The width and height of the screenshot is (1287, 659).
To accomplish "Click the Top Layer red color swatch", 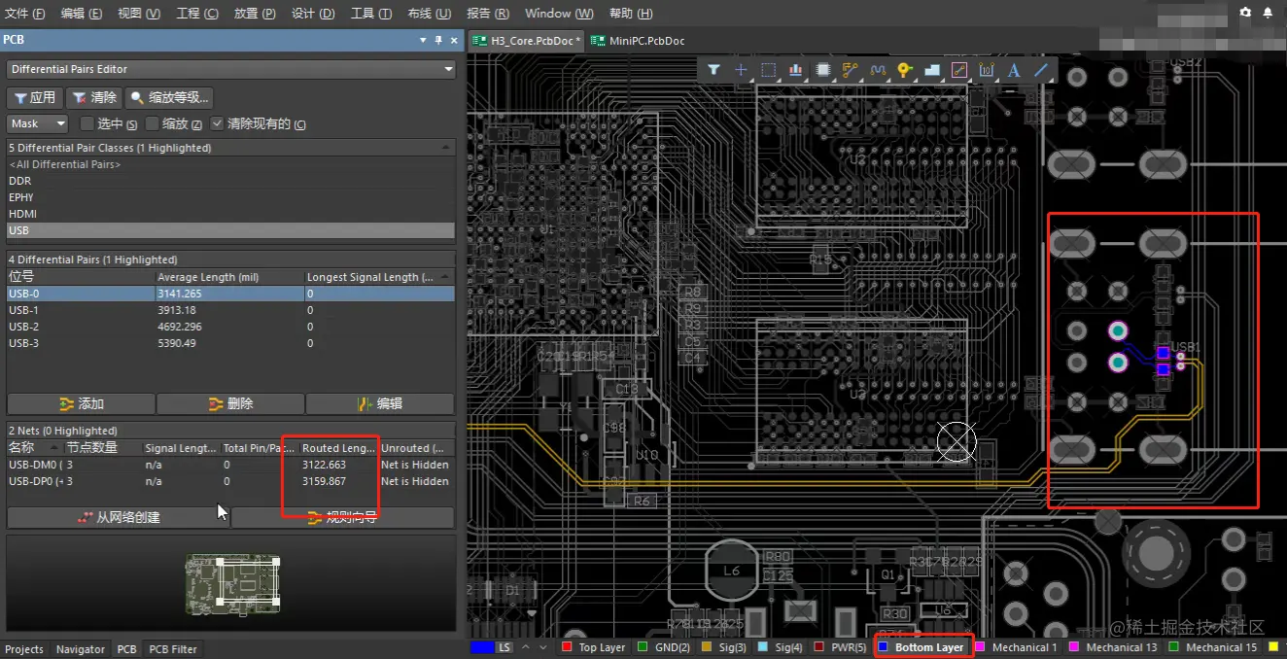I will click(567, 647).
